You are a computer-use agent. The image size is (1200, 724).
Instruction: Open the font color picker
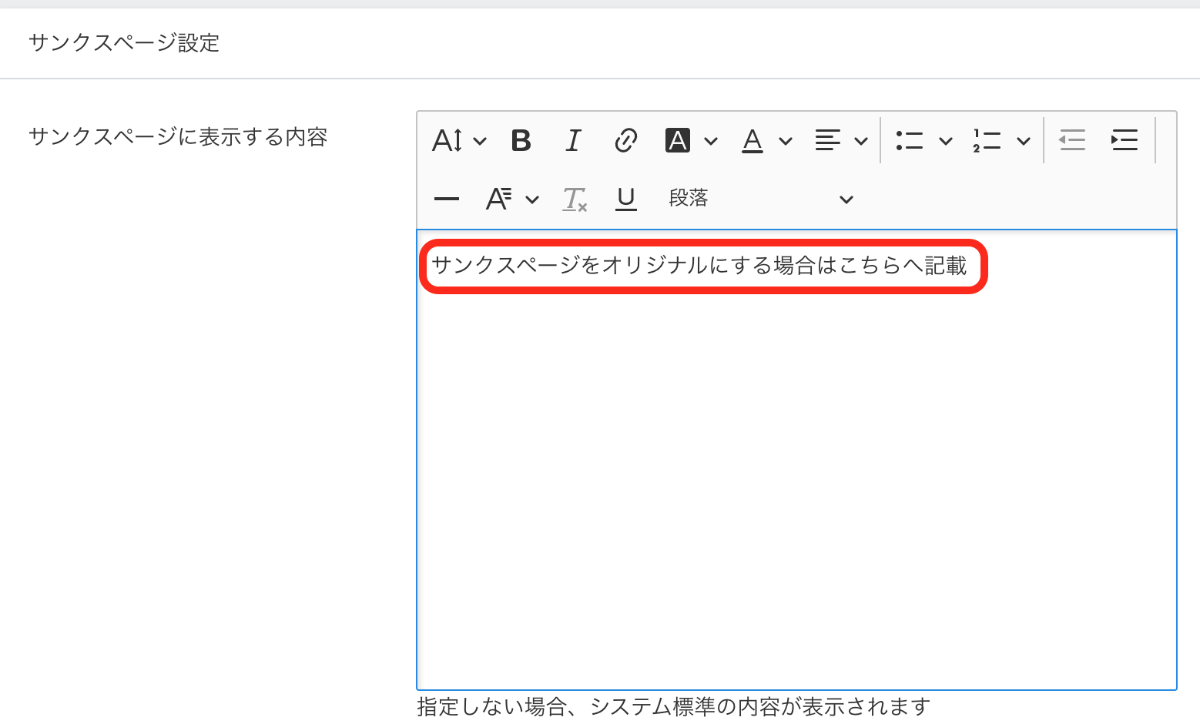point(766,141)
